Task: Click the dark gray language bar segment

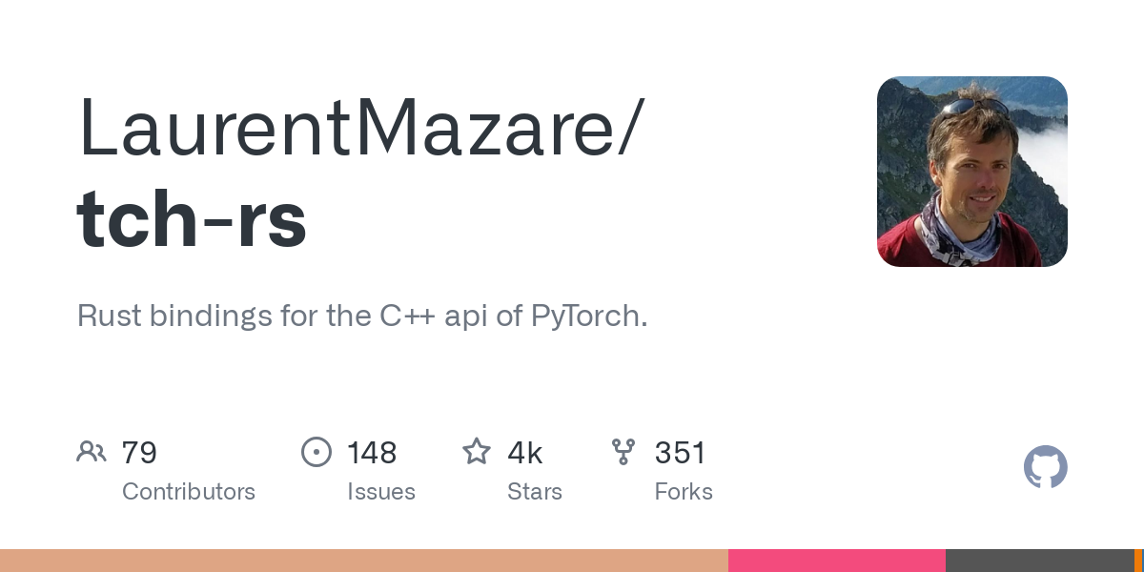Action: [x=1039, y=561]
